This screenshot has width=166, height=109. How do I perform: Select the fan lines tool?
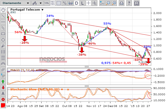(x=3, y=46)
